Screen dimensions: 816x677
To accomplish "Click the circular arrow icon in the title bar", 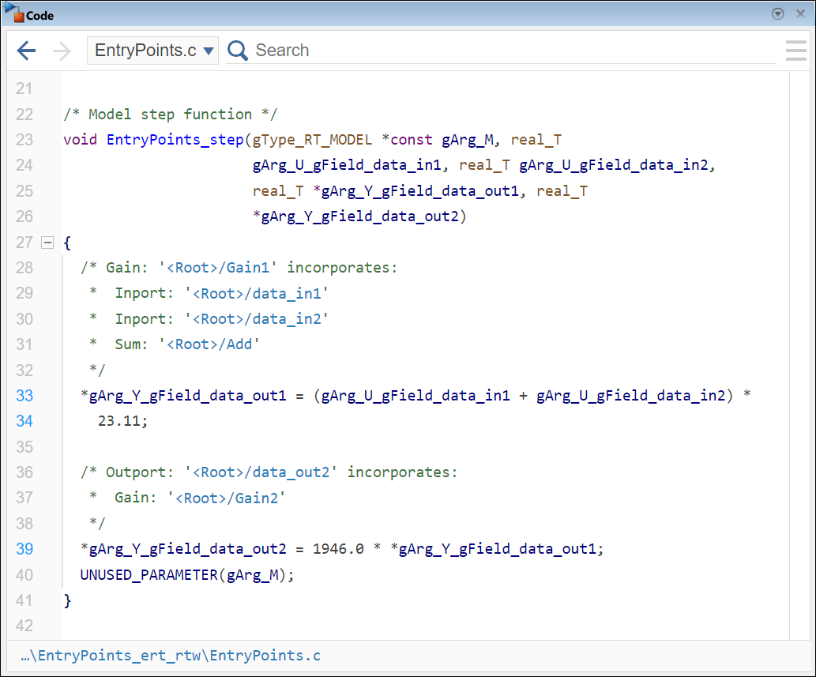I will [x=777, y=13].
